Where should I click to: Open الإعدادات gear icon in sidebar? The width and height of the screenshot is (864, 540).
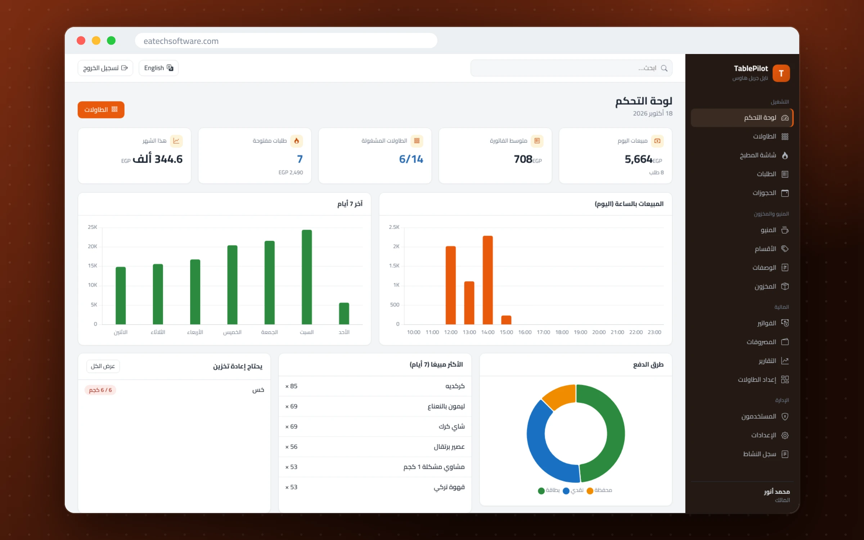785,435
